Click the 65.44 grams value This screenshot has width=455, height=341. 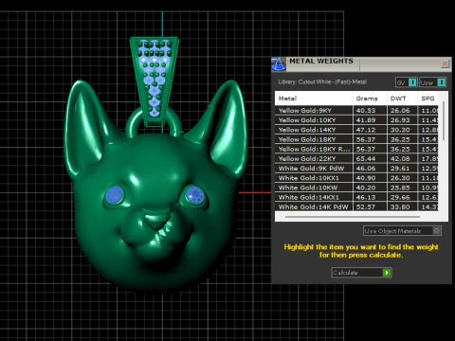pyautogui.click(x=366, y=159)
